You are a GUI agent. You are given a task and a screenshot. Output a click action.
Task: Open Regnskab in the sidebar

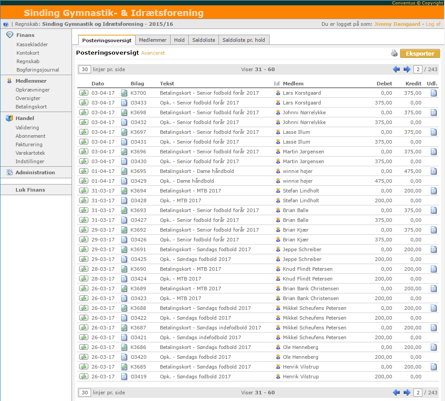pyautogui.click(x=28, y=61)
